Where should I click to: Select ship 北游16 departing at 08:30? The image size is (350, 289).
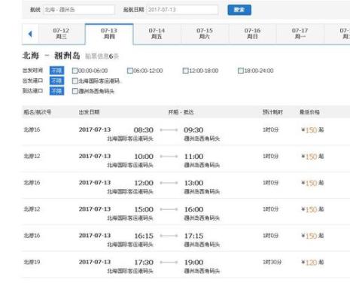tap(32, 129)
